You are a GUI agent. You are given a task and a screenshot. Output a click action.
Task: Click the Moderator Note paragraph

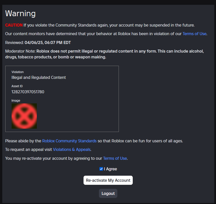point(104,54)
